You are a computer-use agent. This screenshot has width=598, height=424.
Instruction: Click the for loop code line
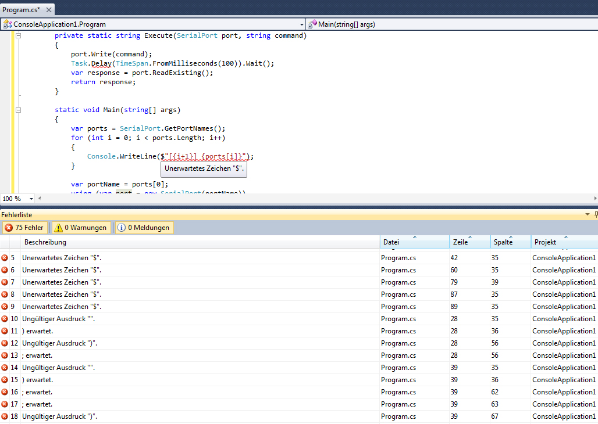click(x=148, y=138)
